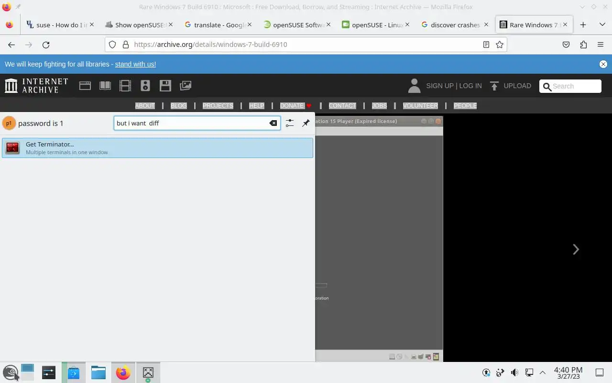The height and width of the screenshot is (383, 612).
Task: Close the translate - Google tab
Action: [250, 25]
